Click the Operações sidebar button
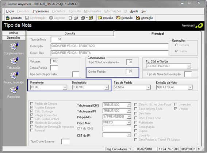Image resolution: width=207 pixels, height=153 pixels. coord(14,38)
